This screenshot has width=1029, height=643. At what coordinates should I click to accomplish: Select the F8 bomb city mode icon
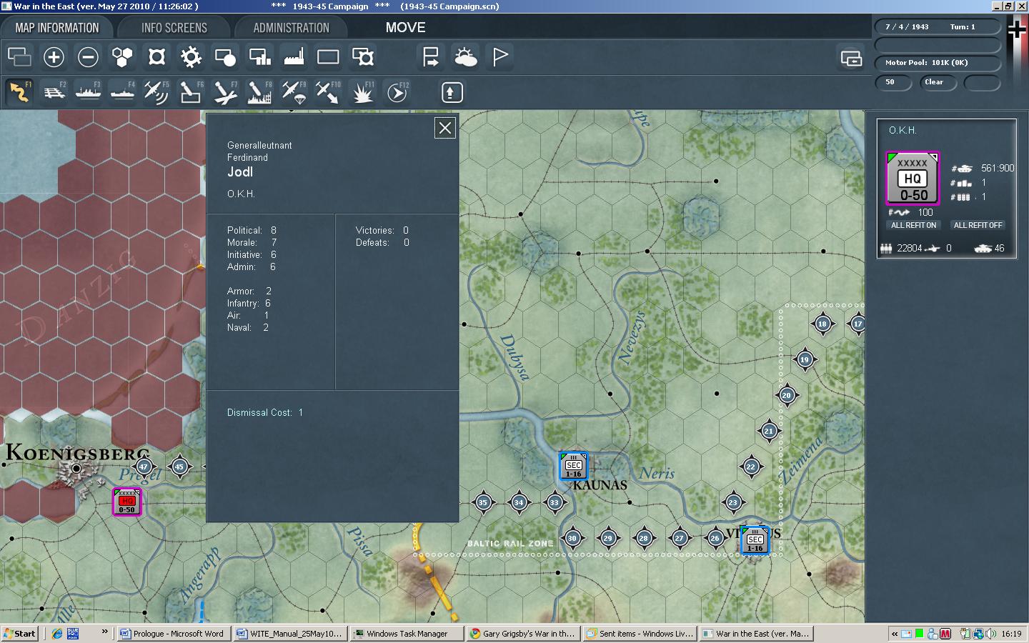(x=259, y=92)
